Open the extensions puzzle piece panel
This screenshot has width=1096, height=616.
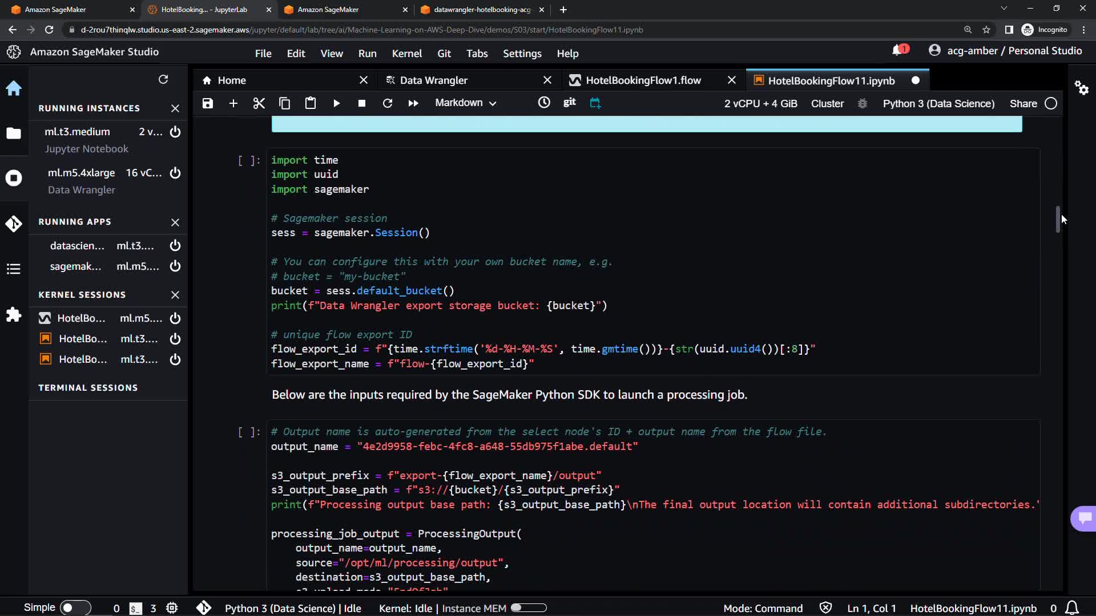[x=14, y=314]
